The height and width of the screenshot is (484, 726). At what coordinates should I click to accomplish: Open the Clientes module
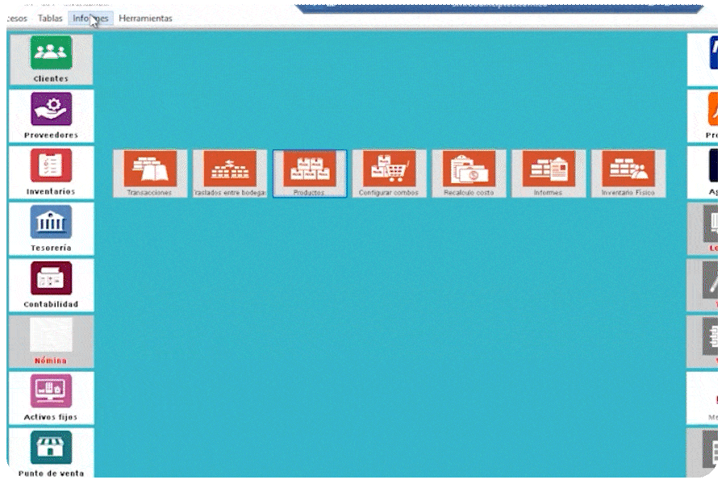pyautogui.click(x=51, y=59)
